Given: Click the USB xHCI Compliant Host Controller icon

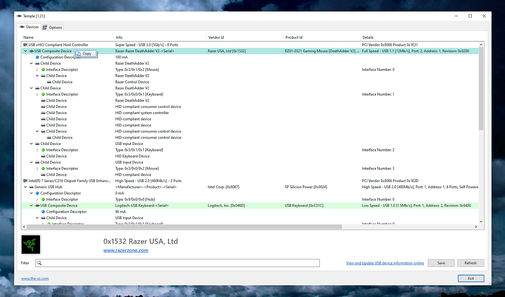Looking at the screenshot, I should click(x=25, y=45).
